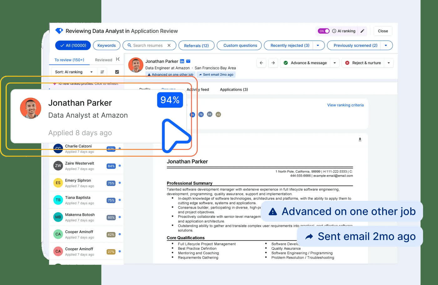Image resolution: width=438 pixels, height=285 pixels.
Task: Check the select-all checkbox in list
Action: coord(117,72)
